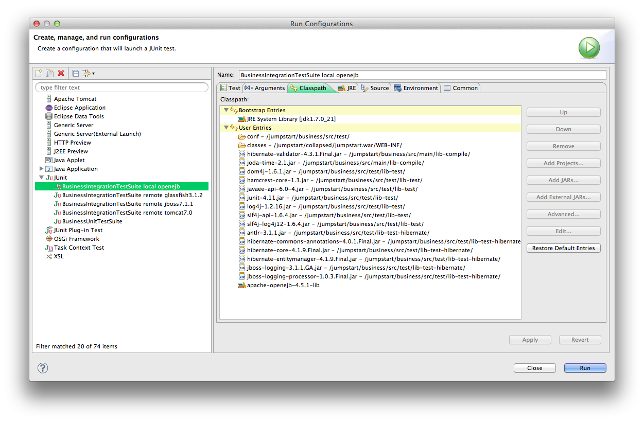
Task: Collapse the Bootstrap Entries section
Action: pos(225,110)
